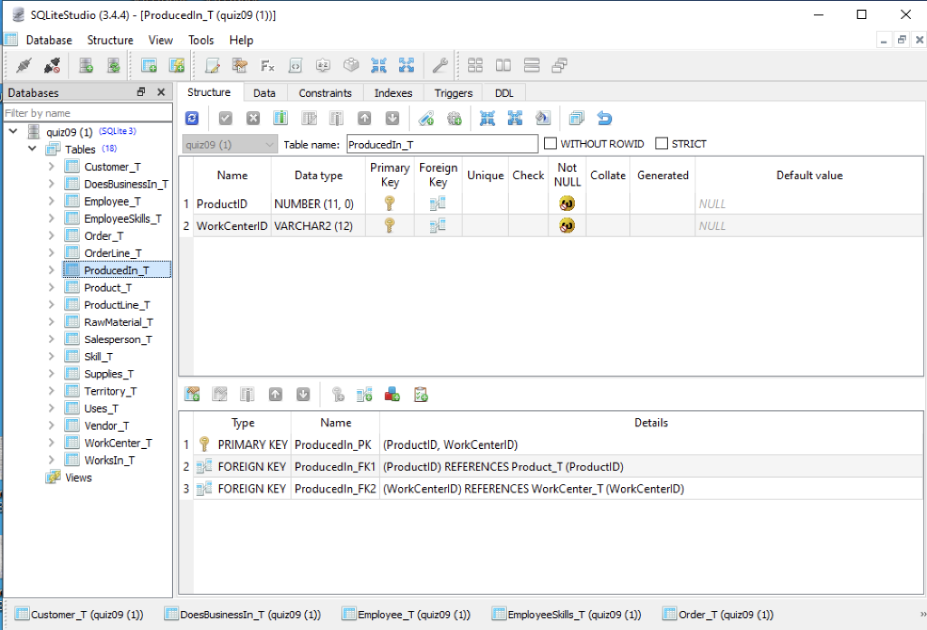Add a foreign key constraint

pyautogui.click(x=364, y=394)
